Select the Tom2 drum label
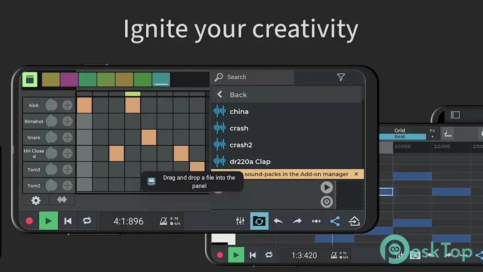 pos(34,185)
